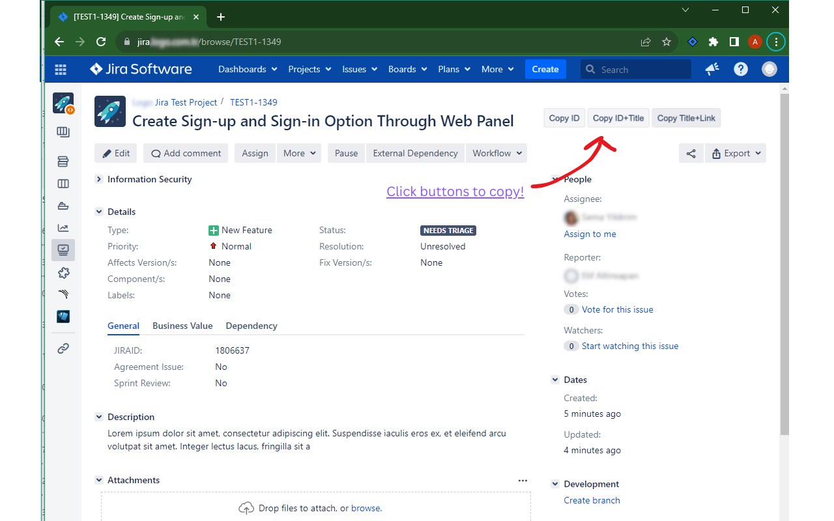834x521 pixels.
Task: Click the Copy Title+Link button
Action: [686, 118]
